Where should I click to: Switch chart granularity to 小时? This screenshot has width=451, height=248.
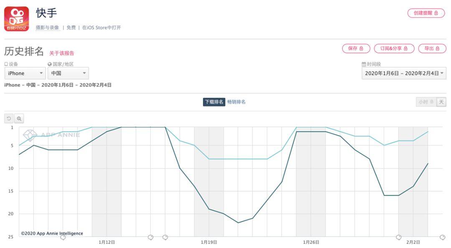[x=426, y=102]
